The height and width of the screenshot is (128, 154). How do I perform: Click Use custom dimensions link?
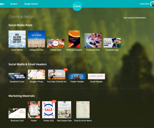pyautogui.click(x=135, y=18)
